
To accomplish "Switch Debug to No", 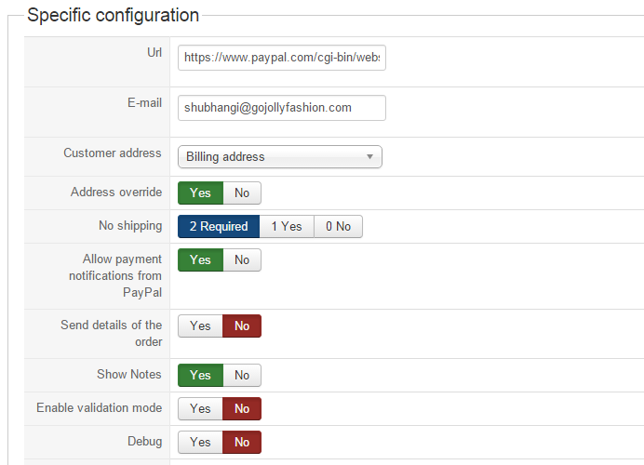I will click(242, 443).
